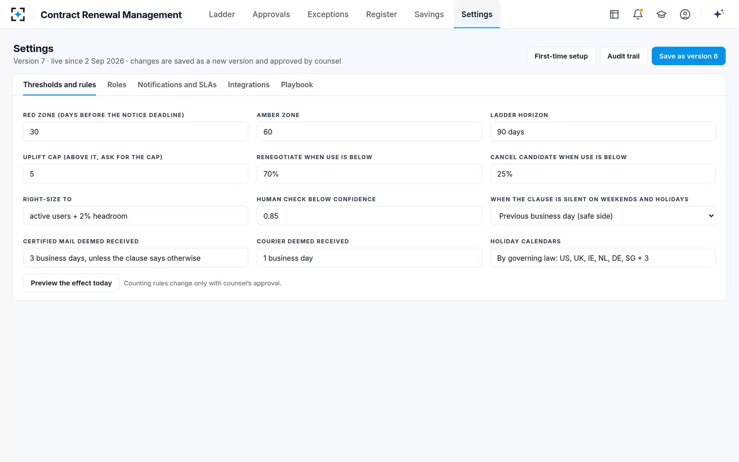Focus Cancel candidate when use is below field
This screenshot has width=739, height=462.
coord(603,174)
